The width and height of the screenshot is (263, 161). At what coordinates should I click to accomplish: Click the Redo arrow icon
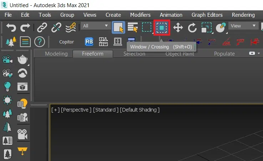pos(25,27)
